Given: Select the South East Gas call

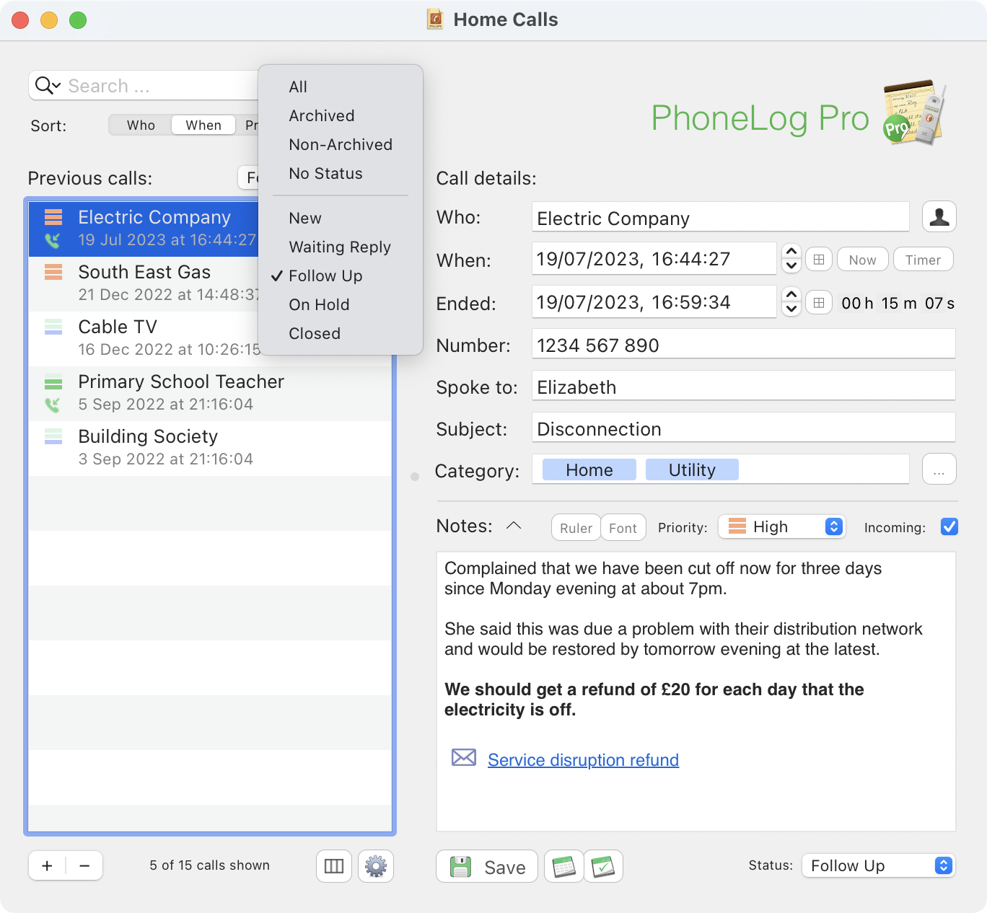Looking at the screenshot, I should point(144,283).
